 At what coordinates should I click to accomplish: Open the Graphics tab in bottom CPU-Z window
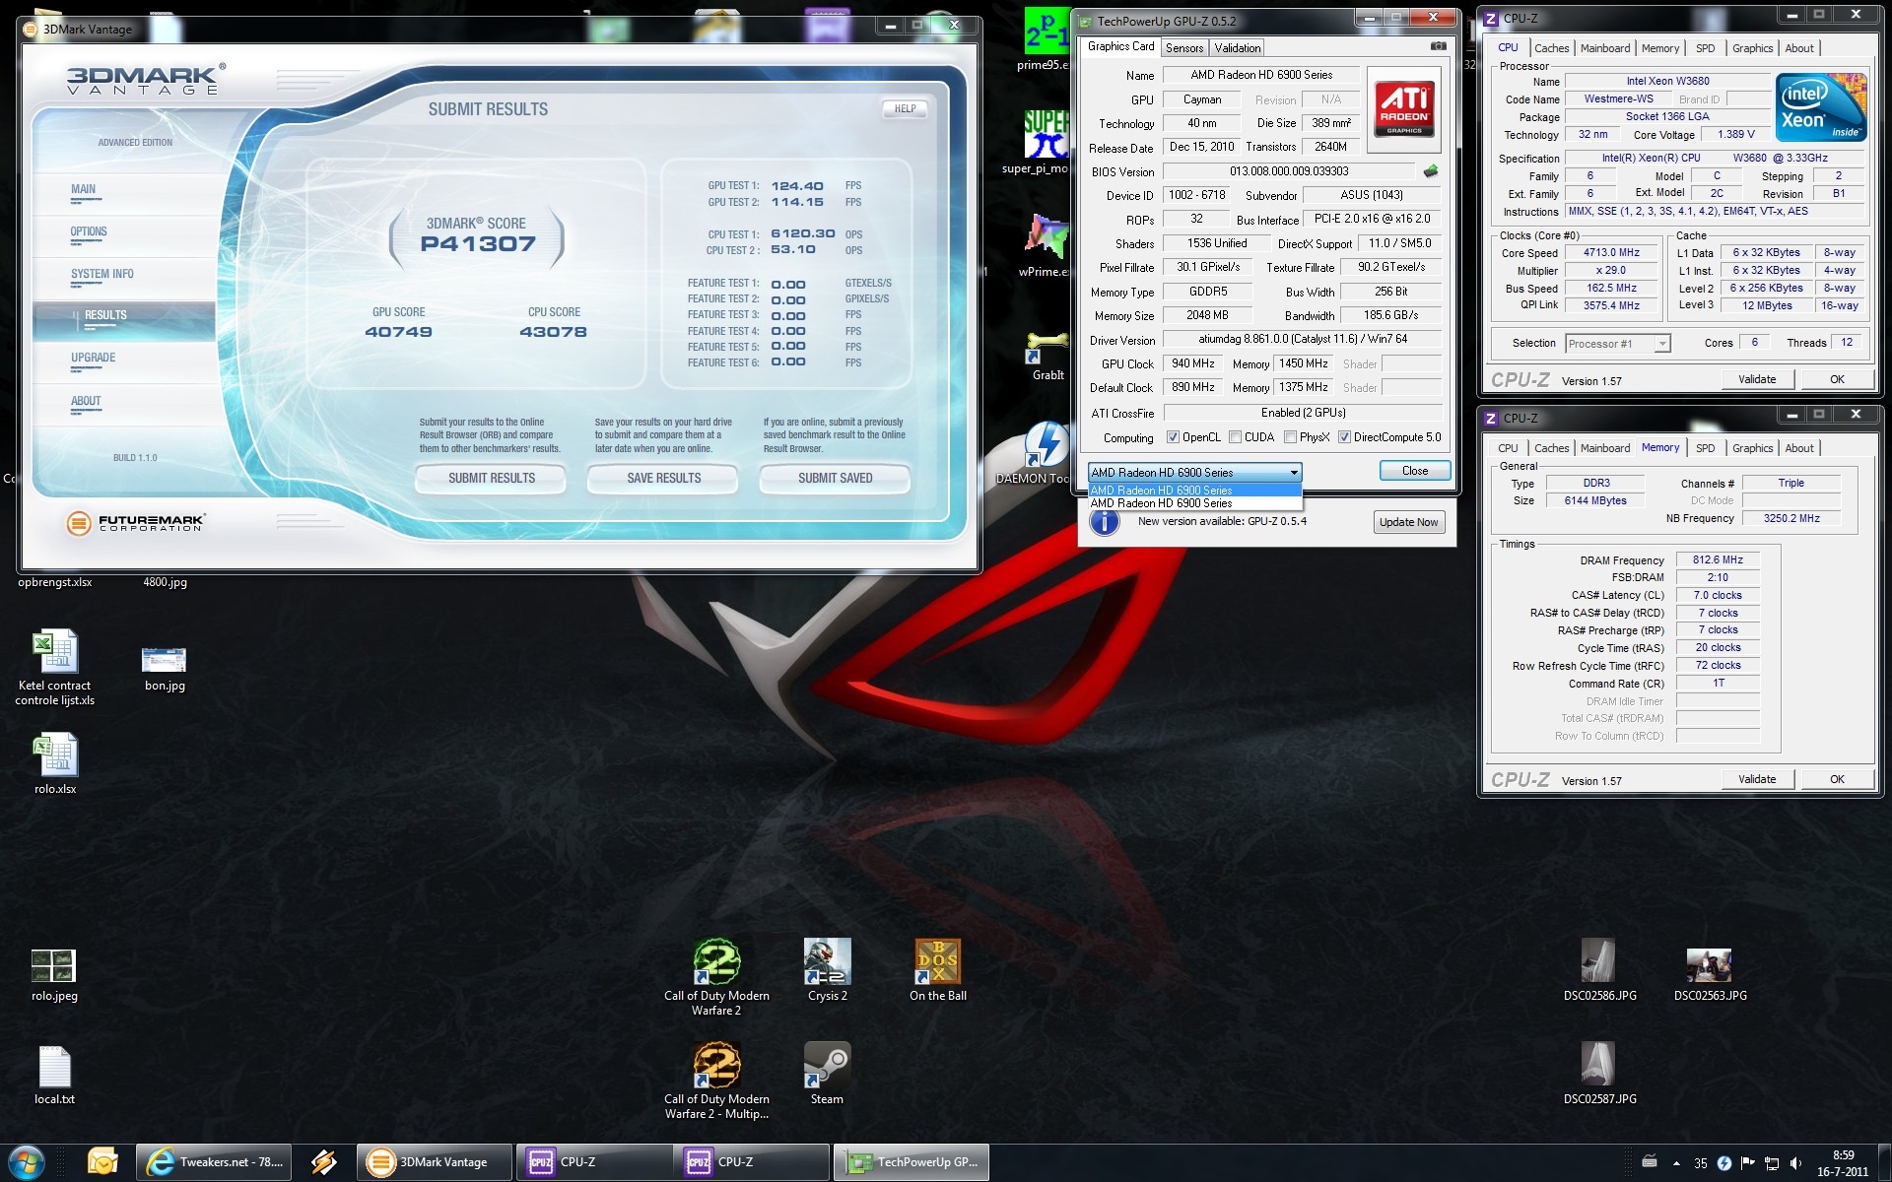pyautogui.click(x=1752, y=448)
